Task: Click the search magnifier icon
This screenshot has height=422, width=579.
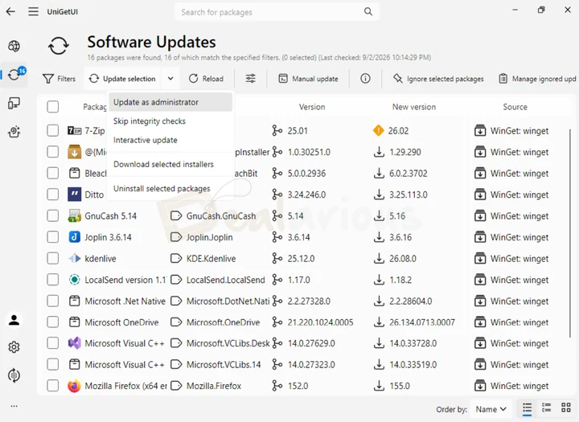Action: 368,12
